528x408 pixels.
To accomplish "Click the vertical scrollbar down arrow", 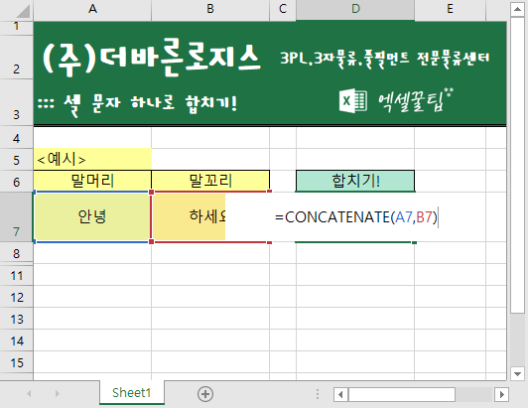I will pos(517,373).
